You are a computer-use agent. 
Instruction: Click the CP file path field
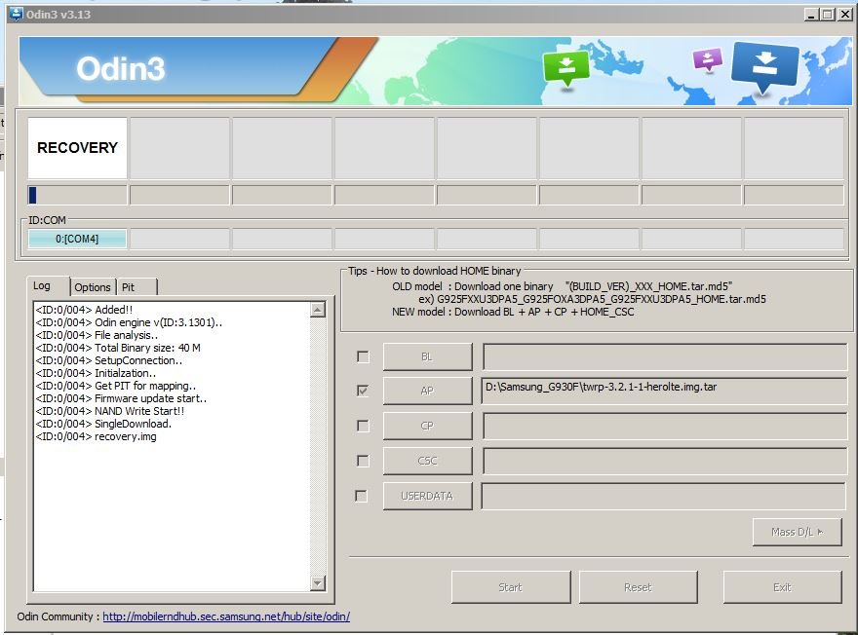point(664,426)
